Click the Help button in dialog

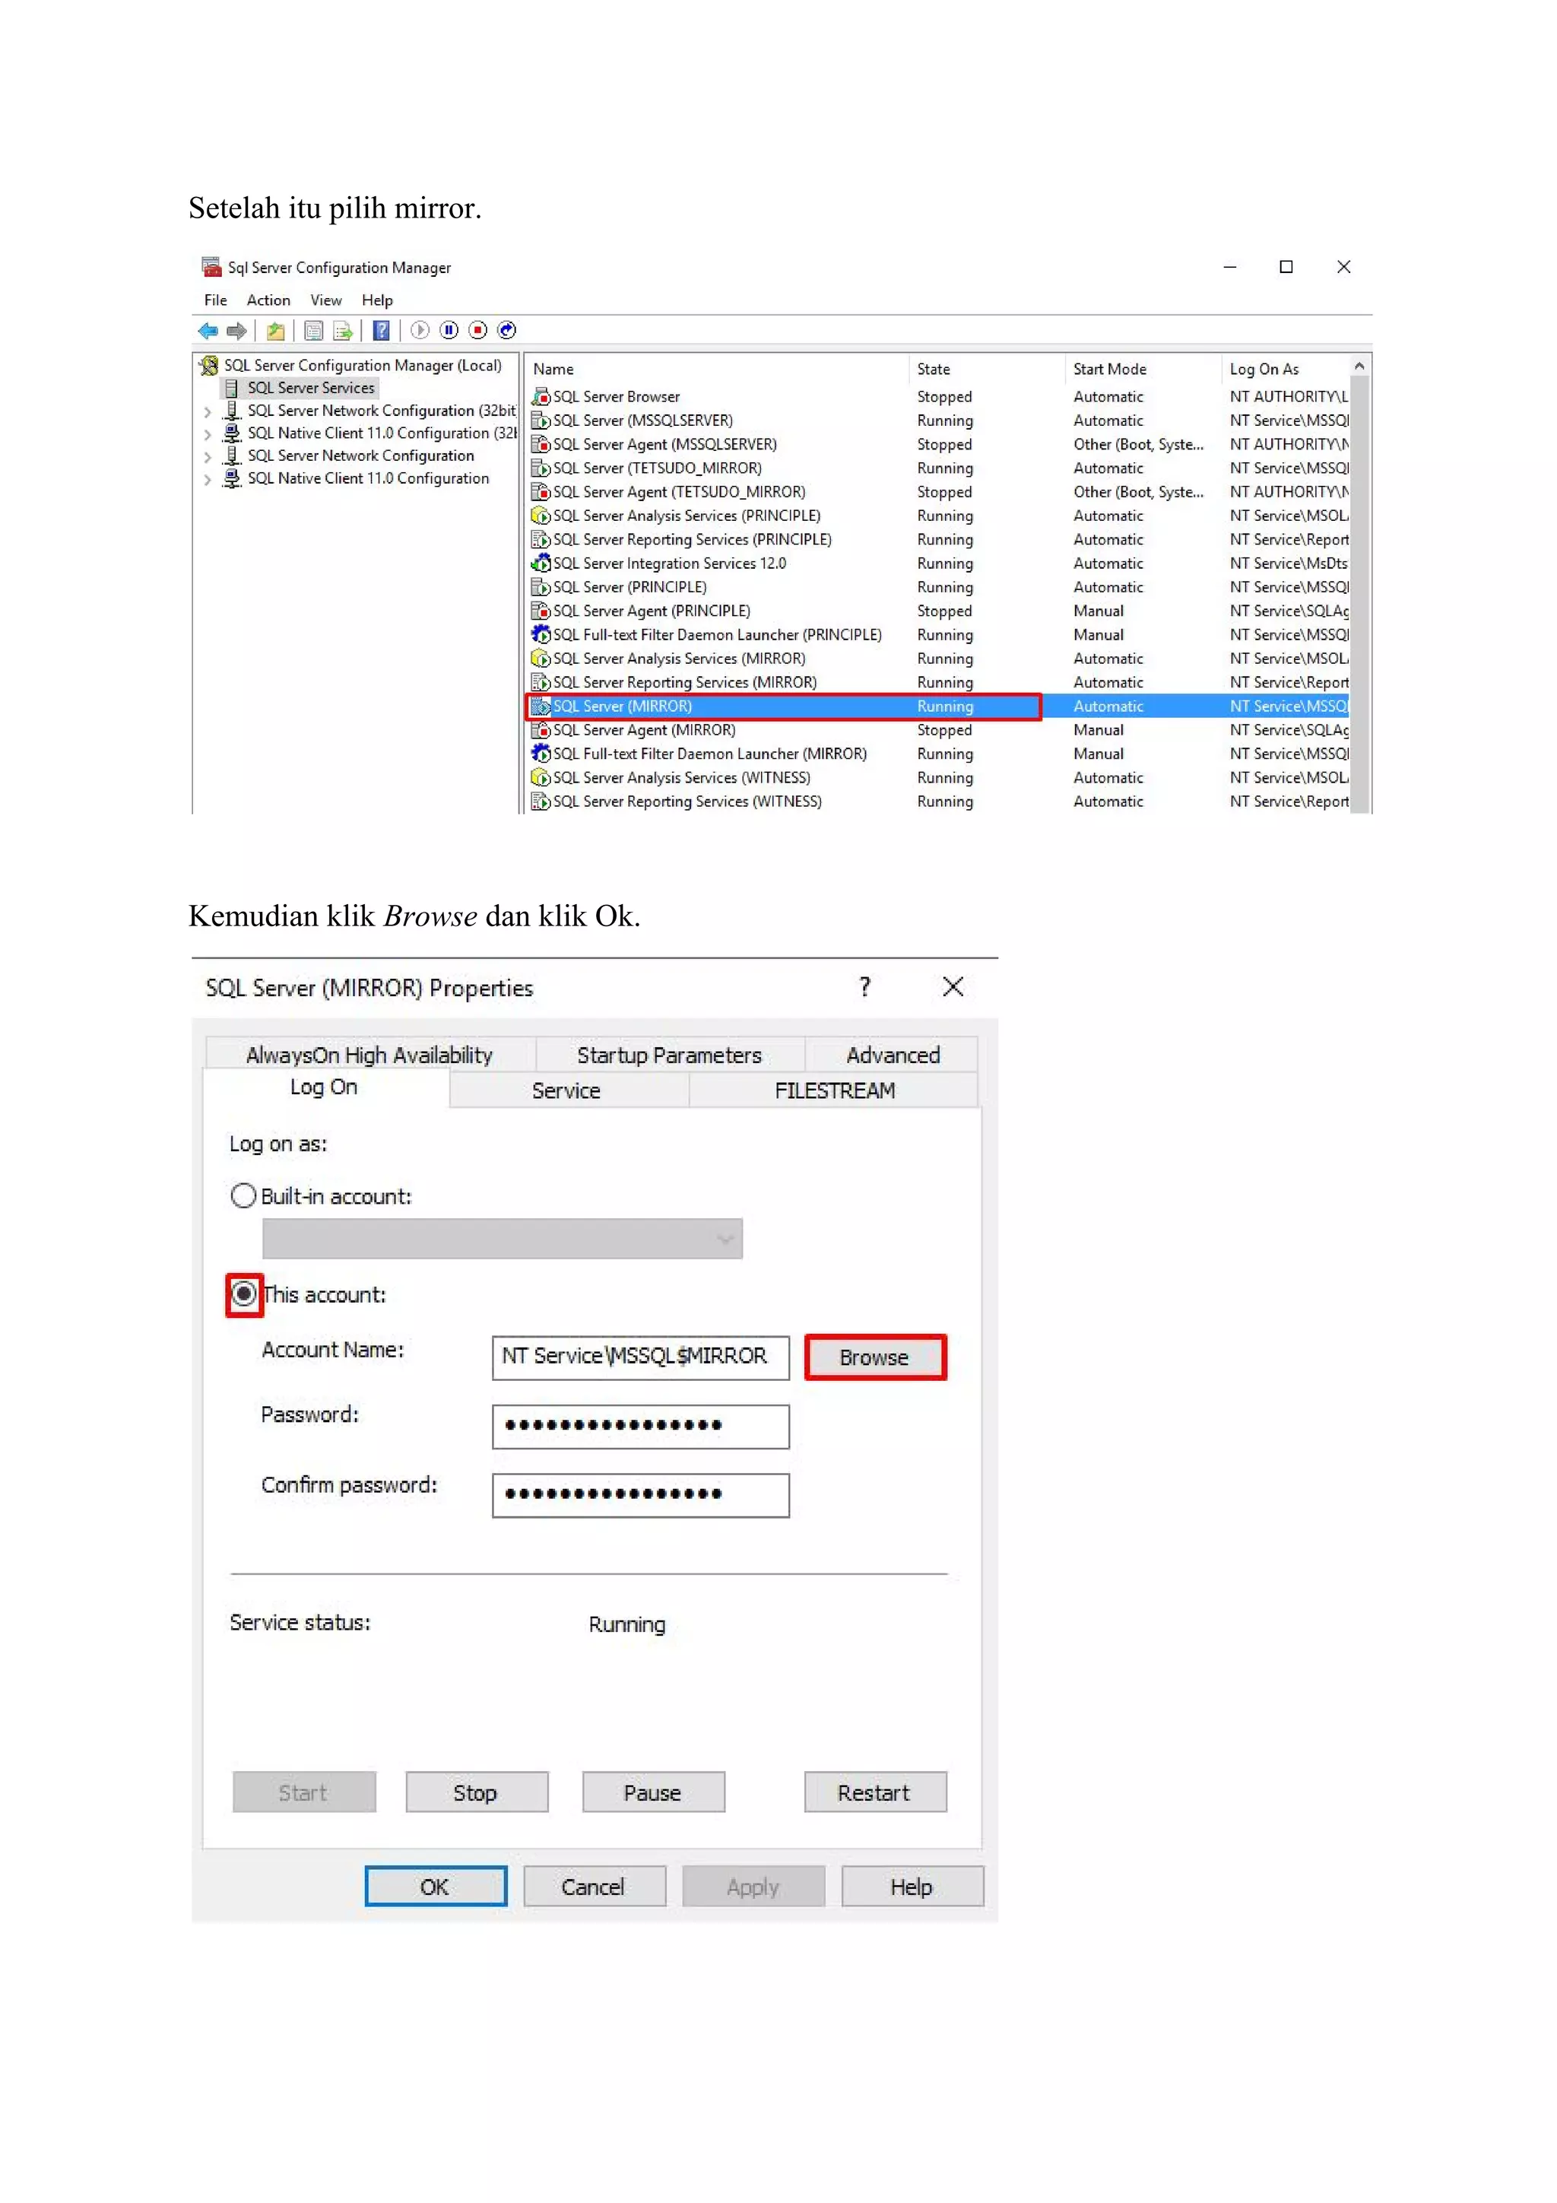pos(912,1887)
